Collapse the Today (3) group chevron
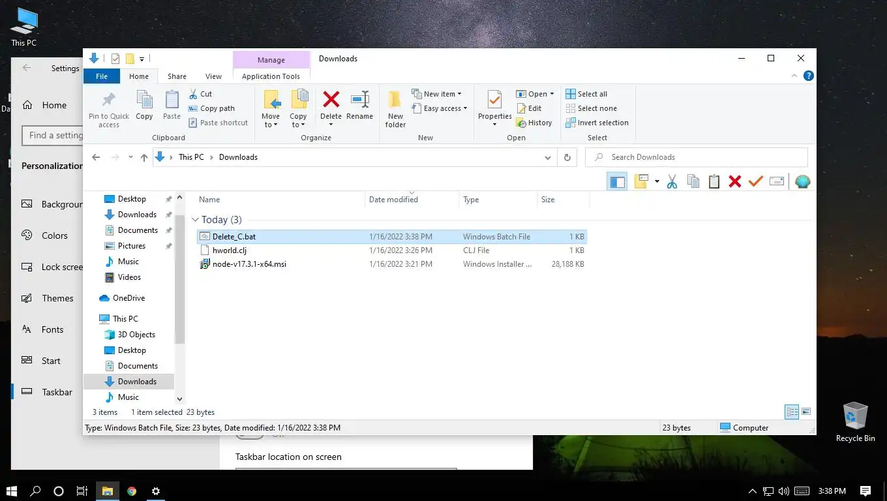 coord(195,220)
